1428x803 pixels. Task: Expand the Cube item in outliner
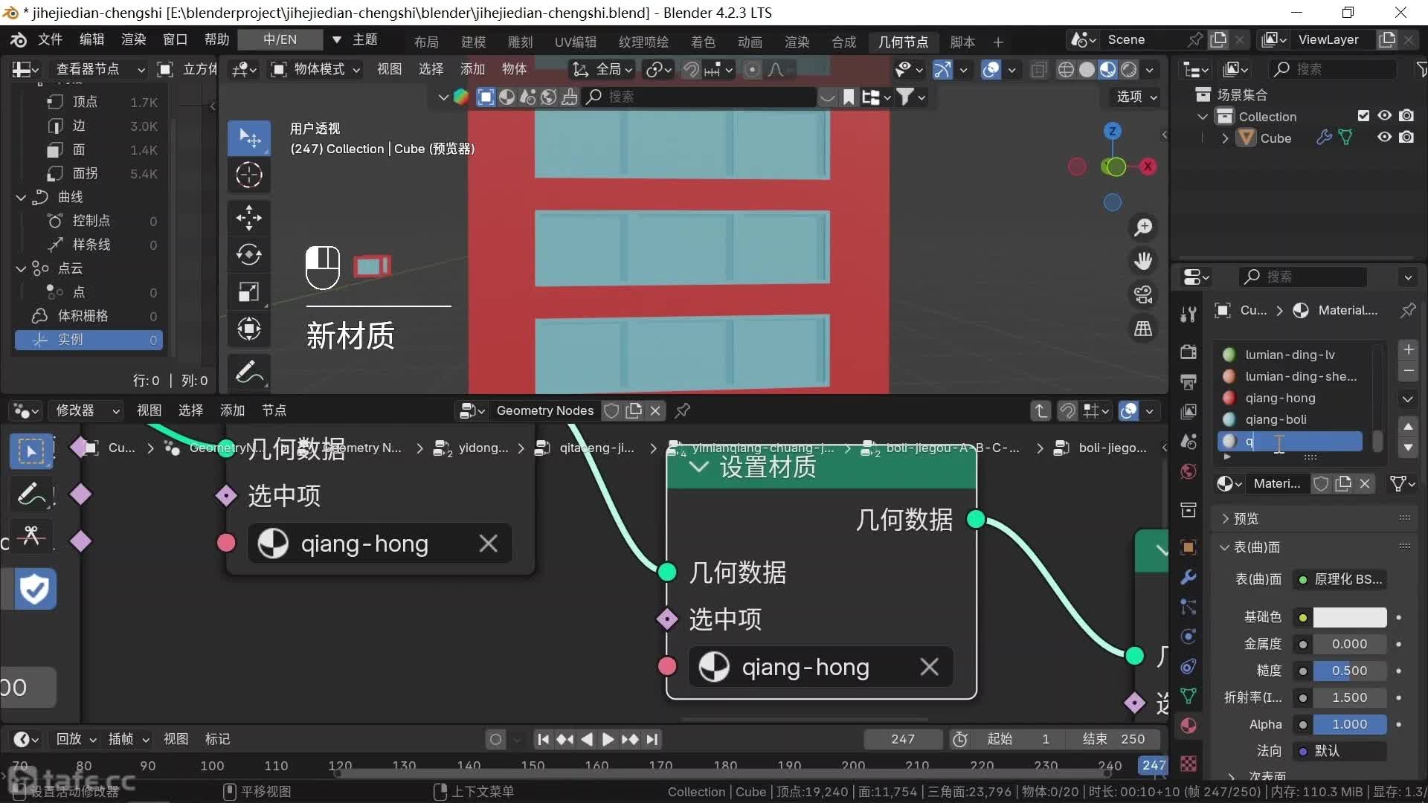pos(1225,138)
